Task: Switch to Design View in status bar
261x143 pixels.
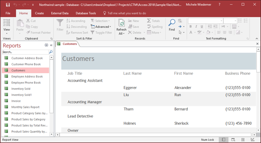Action: (x=252, y=140)
